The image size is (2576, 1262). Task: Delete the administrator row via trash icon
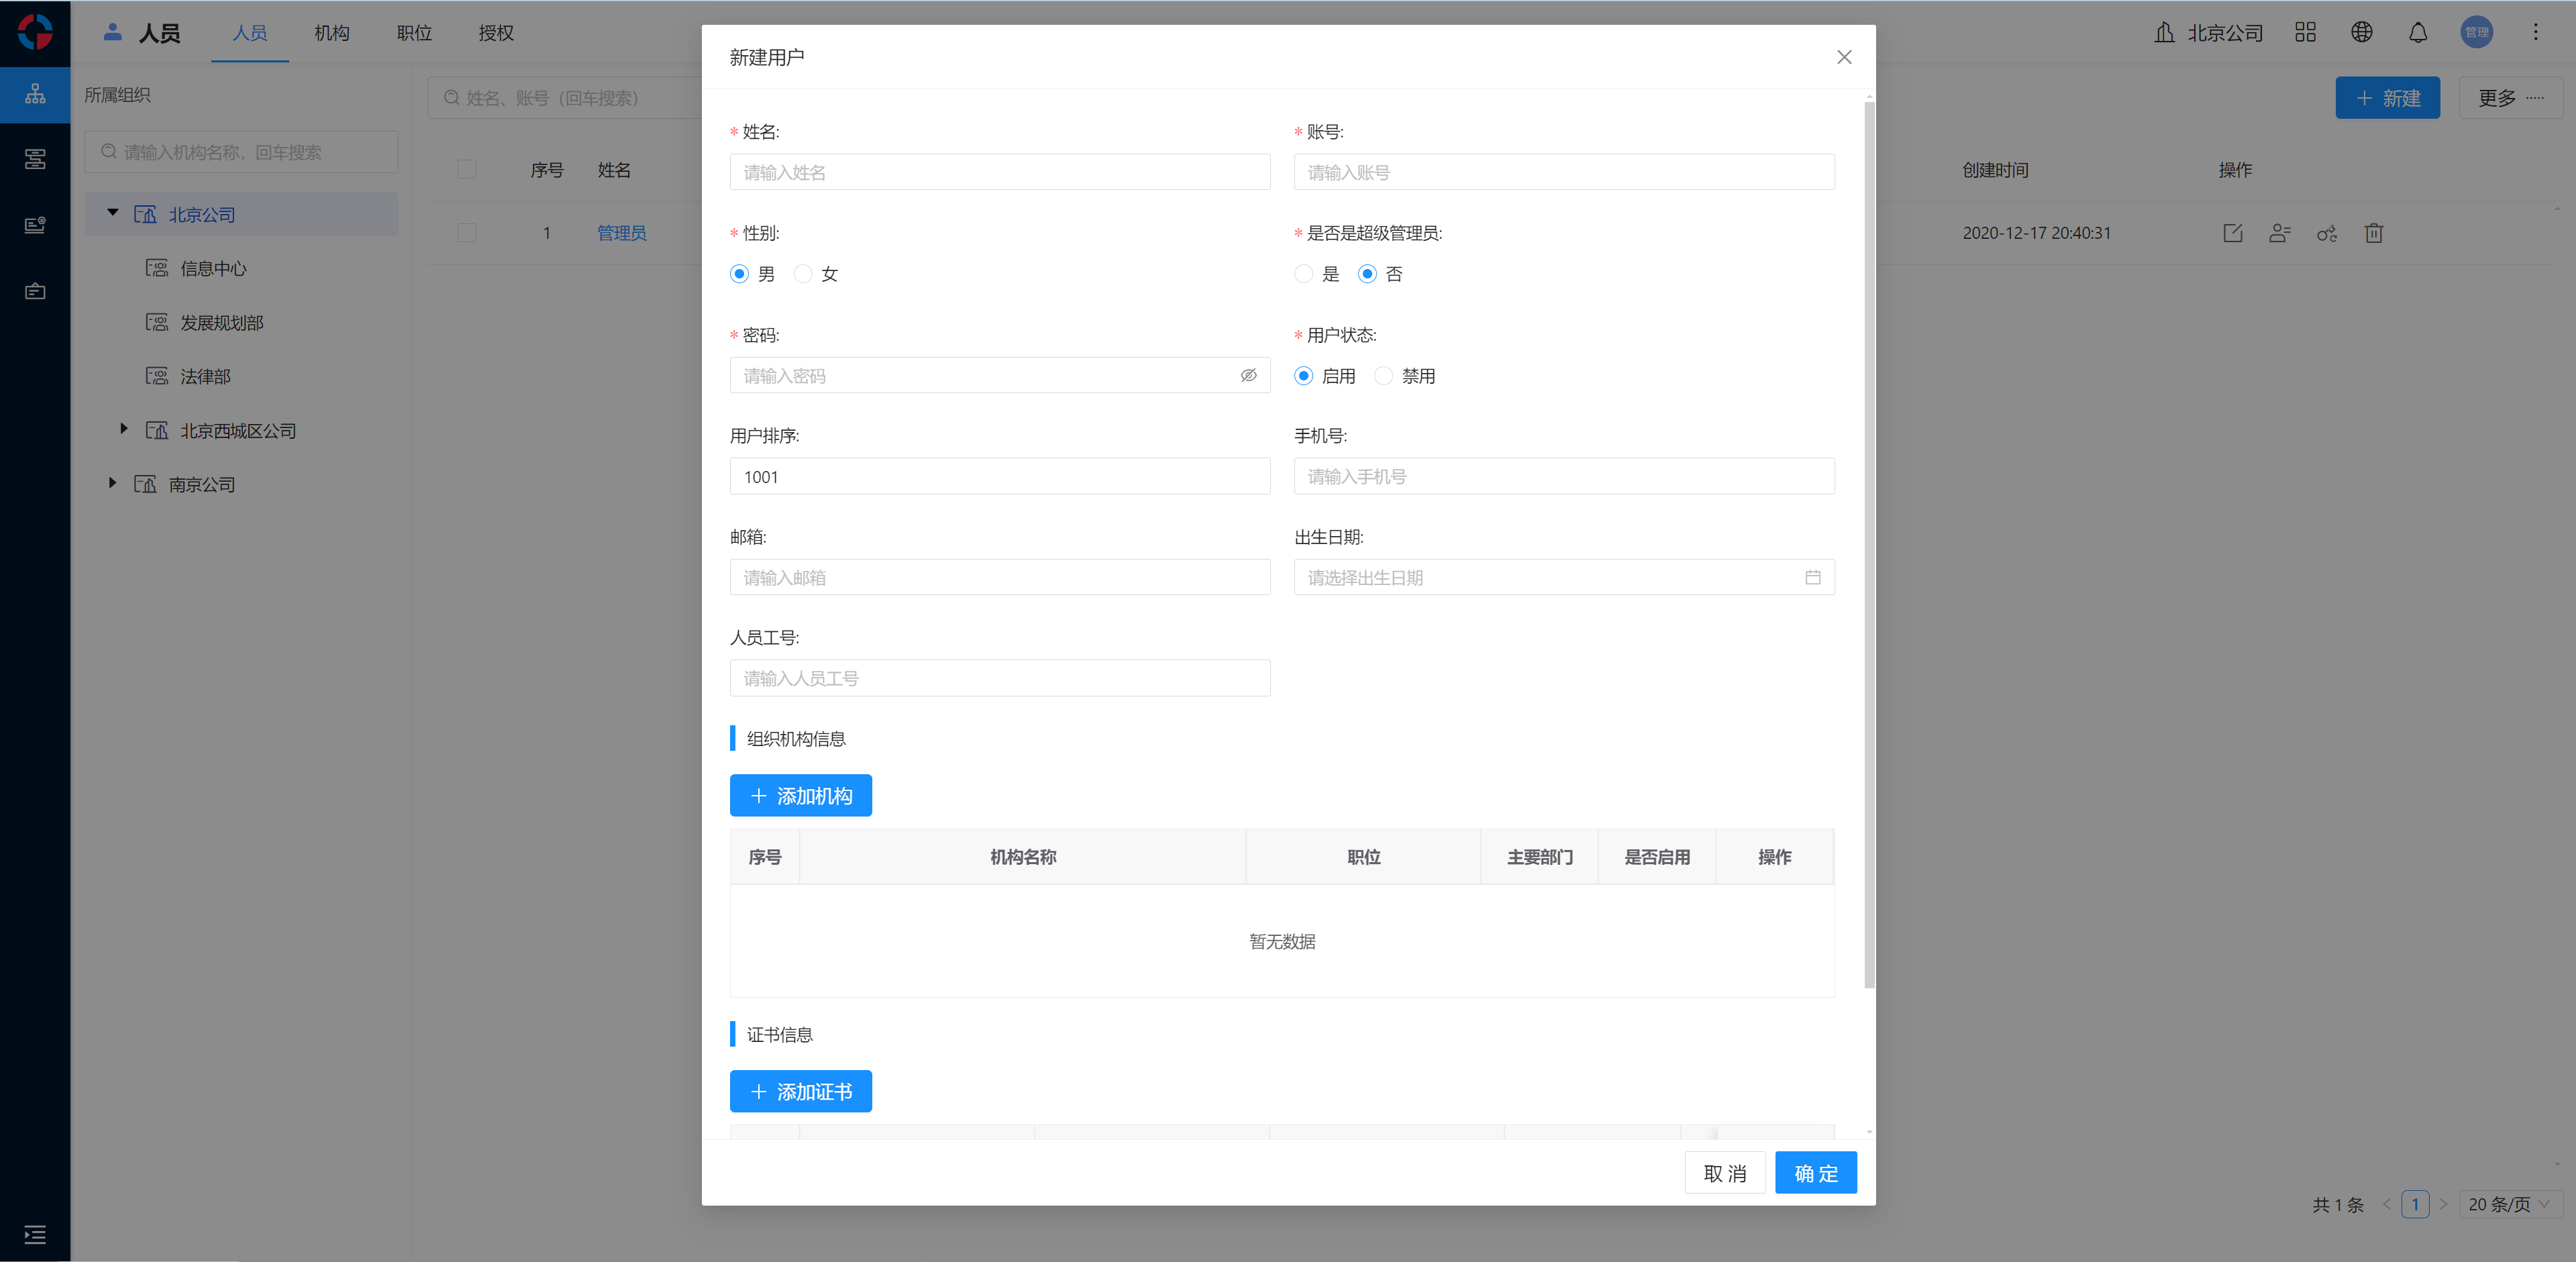2373,233
